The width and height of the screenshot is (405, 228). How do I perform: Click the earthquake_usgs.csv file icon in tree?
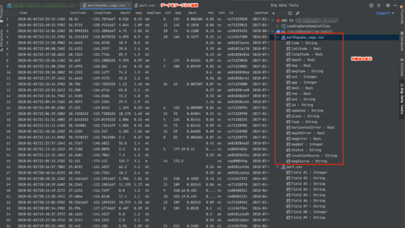(x=283, y=37)
